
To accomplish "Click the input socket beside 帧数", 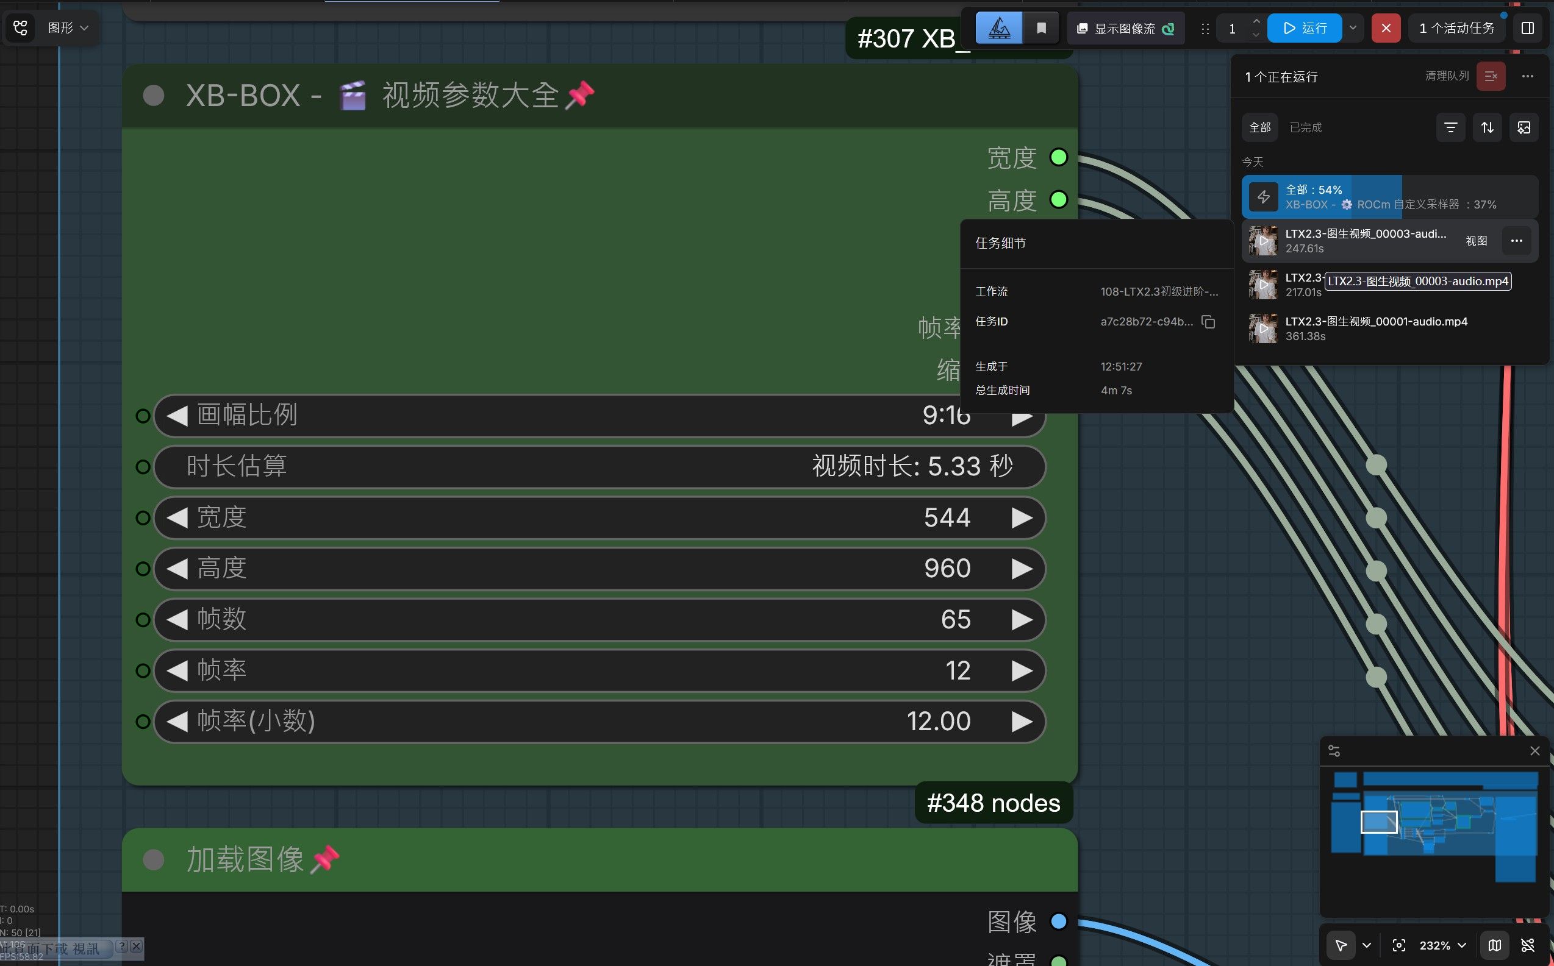I will click(x=143, y=620).
